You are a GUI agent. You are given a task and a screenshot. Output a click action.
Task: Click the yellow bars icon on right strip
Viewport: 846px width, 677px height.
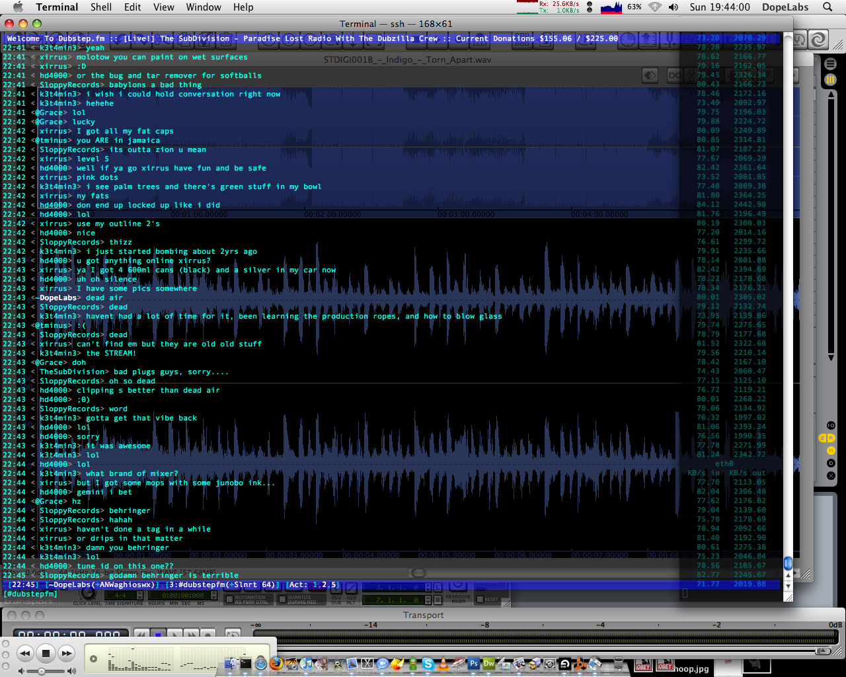[831, 79]
